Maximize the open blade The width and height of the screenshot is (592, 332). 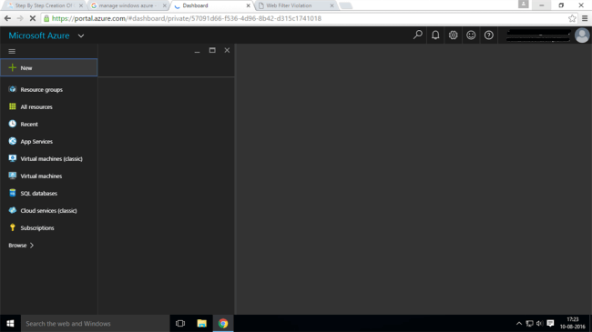point(212,50)
